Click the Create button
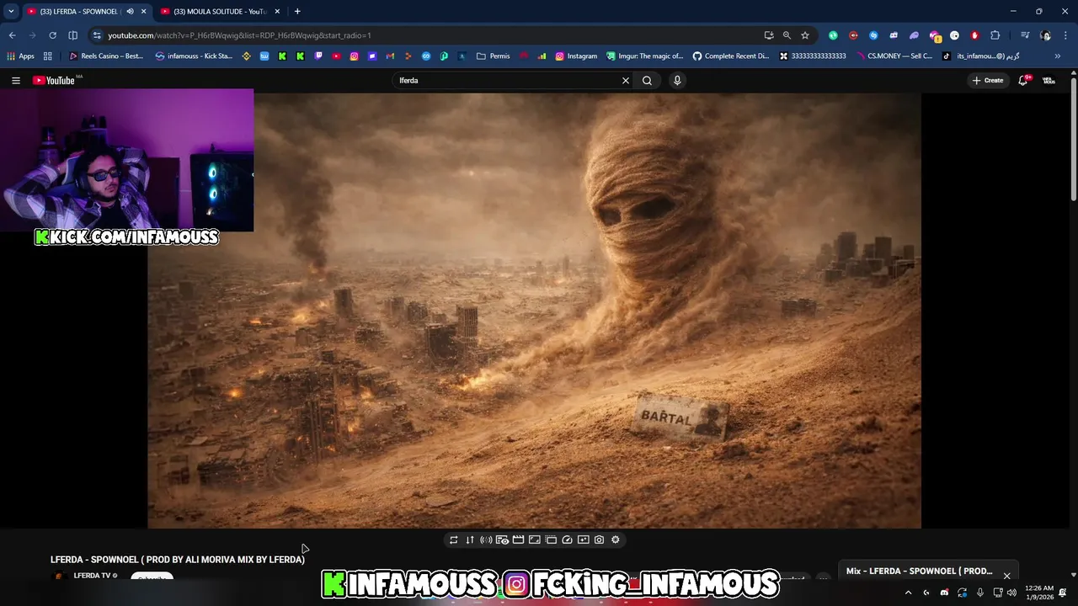This screenshot has height=606, width=1078. coord(988,81)
